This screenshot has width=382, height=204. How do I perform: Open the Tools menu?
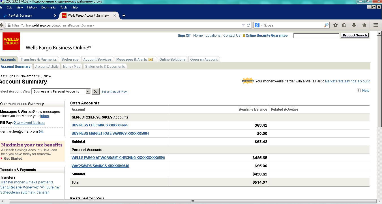click(x=64, y=7)
